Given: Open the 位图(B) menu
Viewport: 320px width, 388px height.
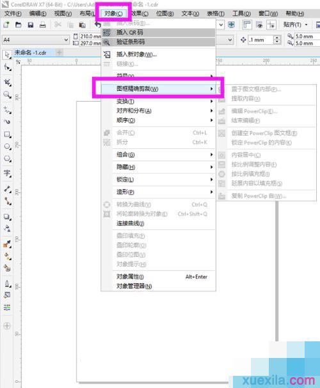Looking at the screenshot, I should [x=165, y=13].
